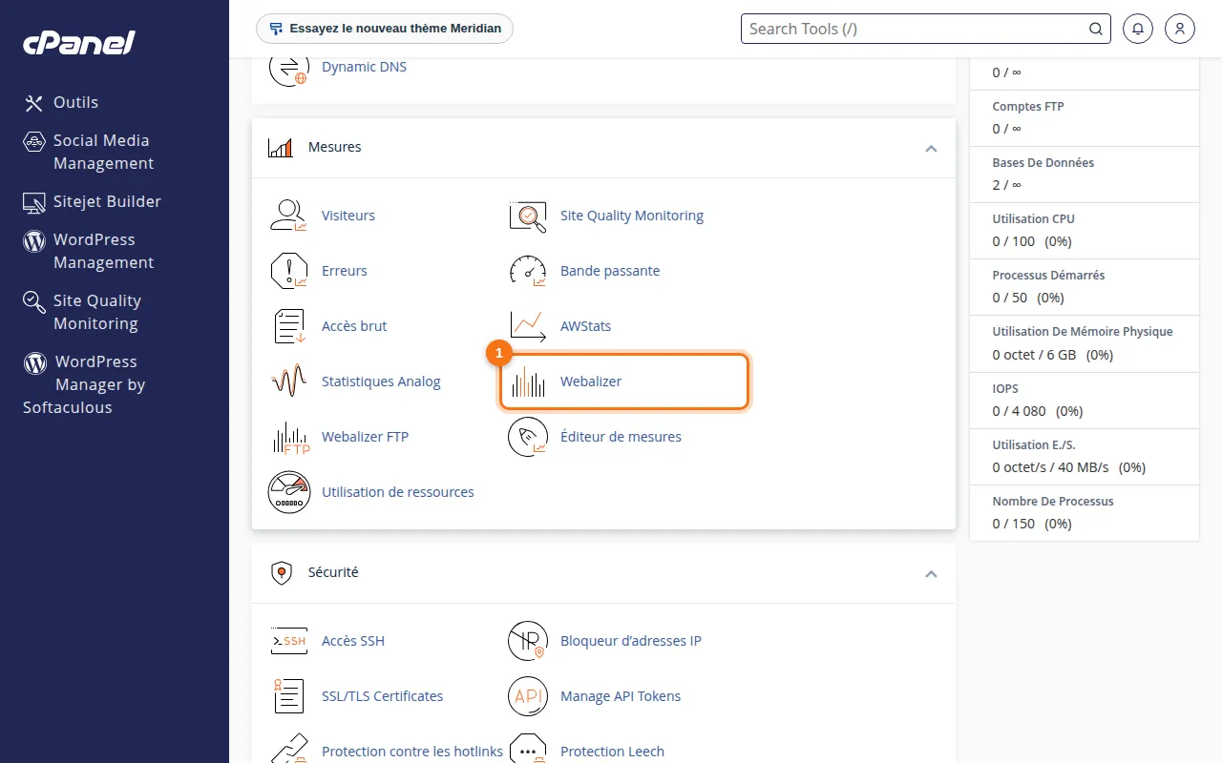
Task: Click the Mesures section heading
Action: 335,148
